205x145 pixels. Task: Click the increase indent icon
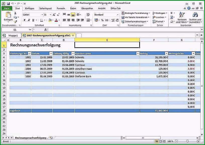pos(82,20)
